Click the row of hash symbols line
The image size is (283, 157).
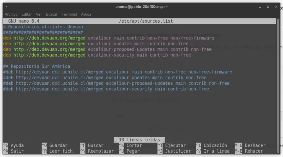tap(43, 32)
